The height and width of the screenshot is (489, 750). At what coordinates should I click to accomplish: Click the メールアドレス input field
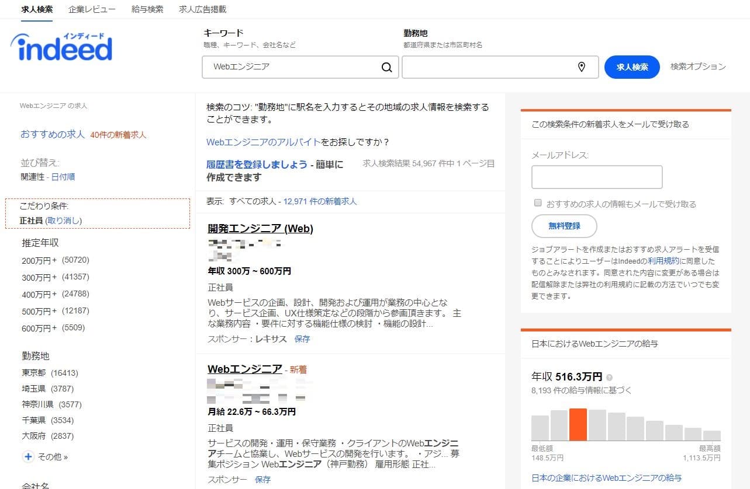click(596, 177)
